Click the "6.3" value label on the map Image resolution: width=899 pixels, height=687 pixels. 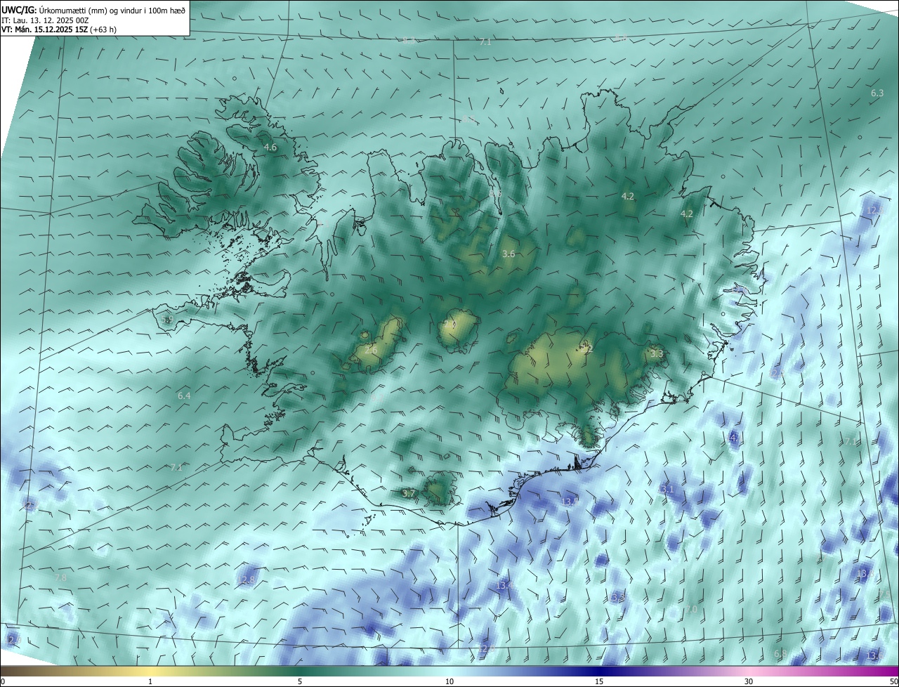click(877, 93)
